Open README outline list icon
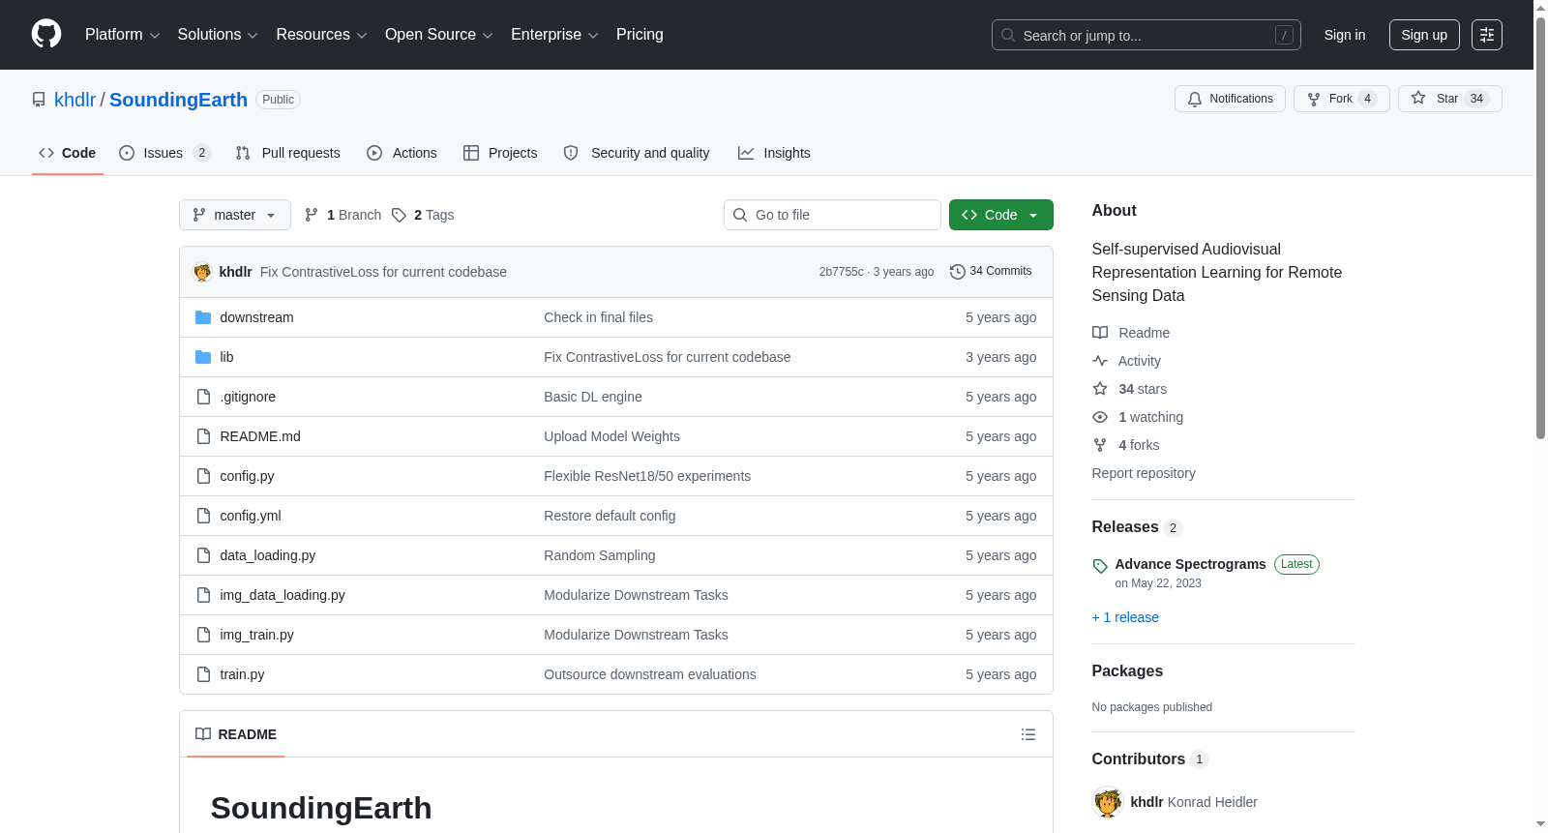1548x833 pixels. coord(1028,734)
